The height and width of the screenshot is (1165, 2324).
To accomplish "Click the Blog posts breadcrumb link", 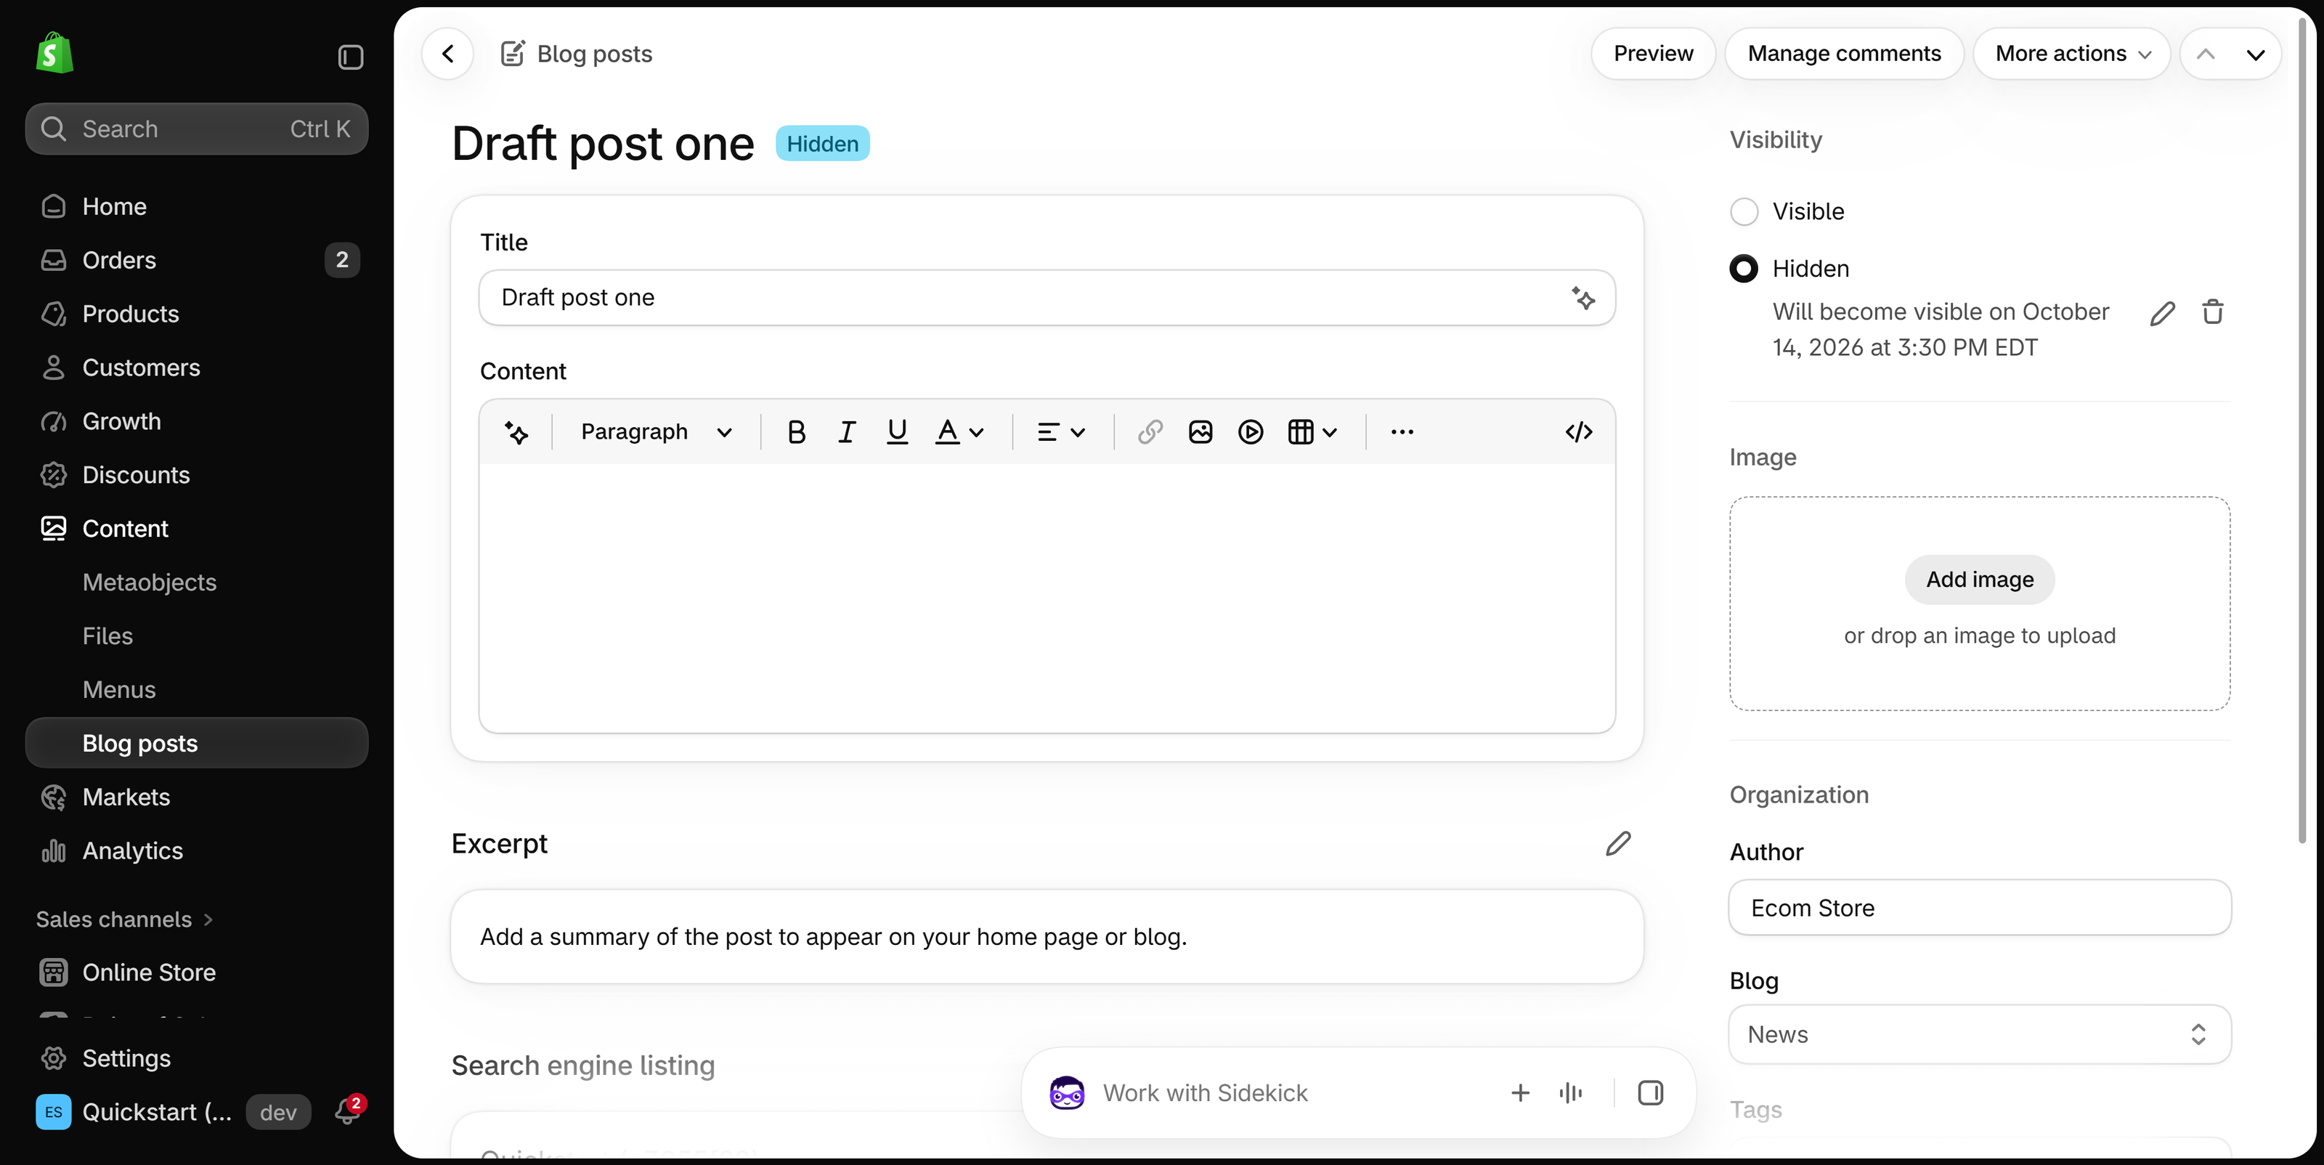I will pyautogui.click(x=593, y=54).
